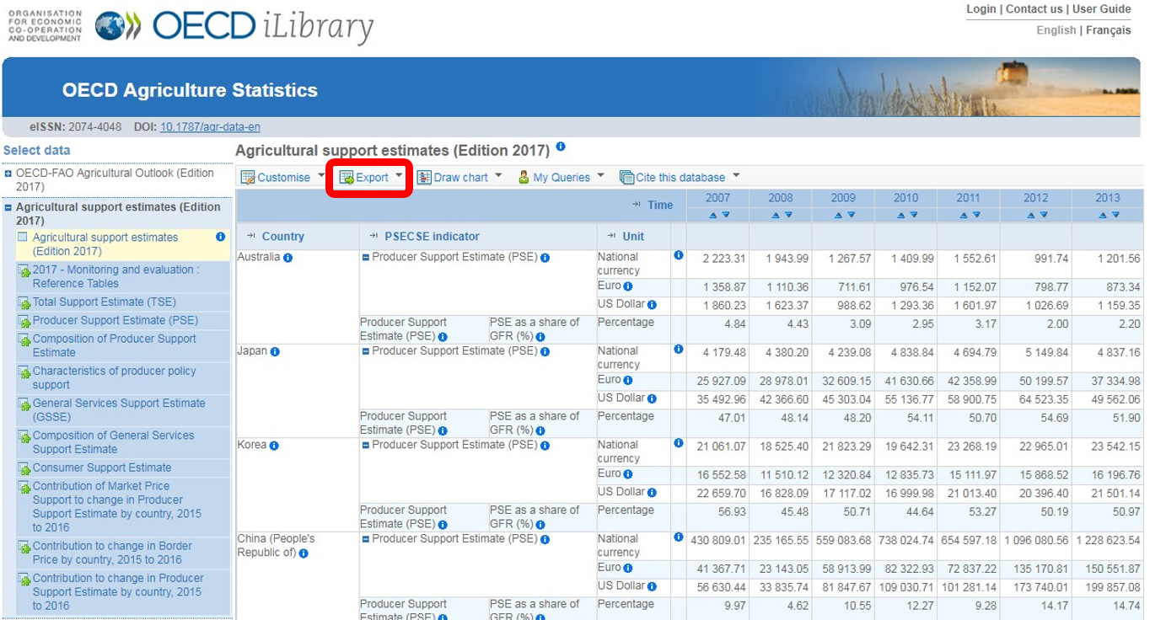Click the Cite this database icon
Viewport: 1150px width, 620px height.
click(627, 178)
